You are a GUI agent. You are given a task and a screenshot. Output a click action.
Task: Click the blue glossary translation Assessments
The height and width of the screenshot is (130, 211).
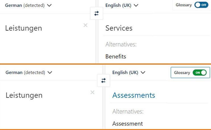point(134,95)
